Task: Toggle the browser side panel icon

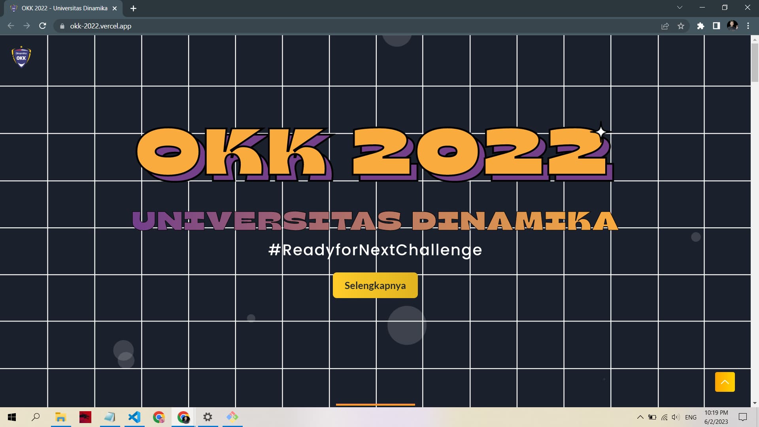Action: (716, 26)
